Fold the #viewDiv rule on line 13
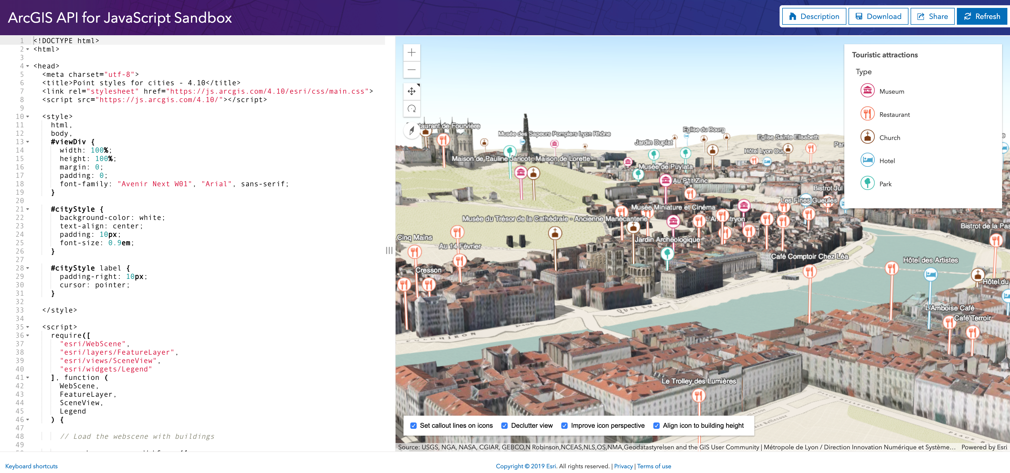This screenshot has width=1010, height=473. point(28,142)
